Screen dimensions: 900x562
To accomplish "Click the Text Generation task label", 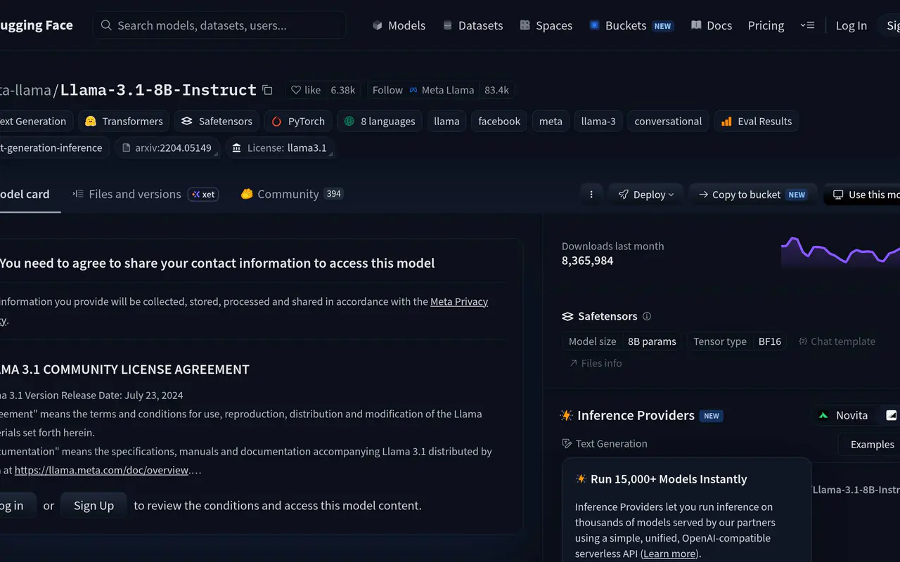I will pos(605,444).
